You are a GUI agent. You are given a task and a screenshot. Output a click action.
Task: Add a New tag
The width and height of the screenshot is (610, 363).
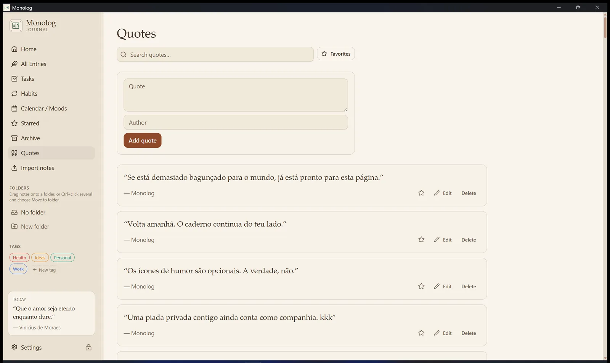pyautogui.click(x=44, y=270)
